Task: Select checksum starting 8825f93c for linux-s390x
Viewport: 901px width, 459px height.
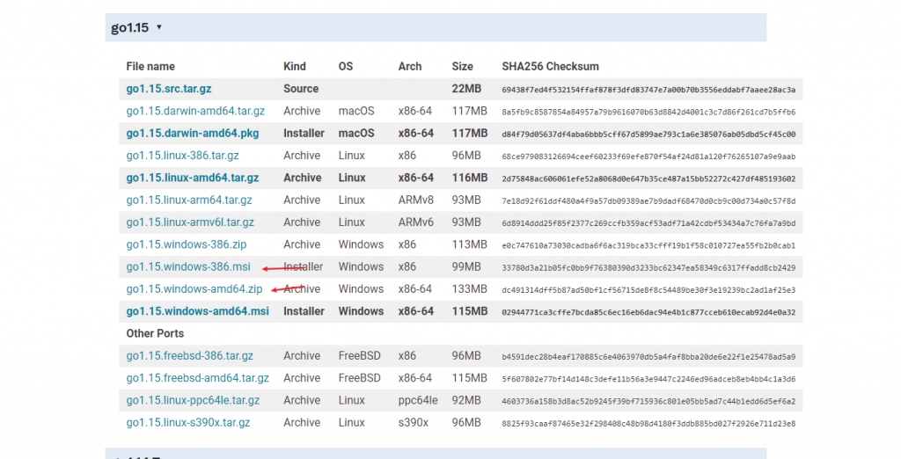Action: click(x=648, y=424)
